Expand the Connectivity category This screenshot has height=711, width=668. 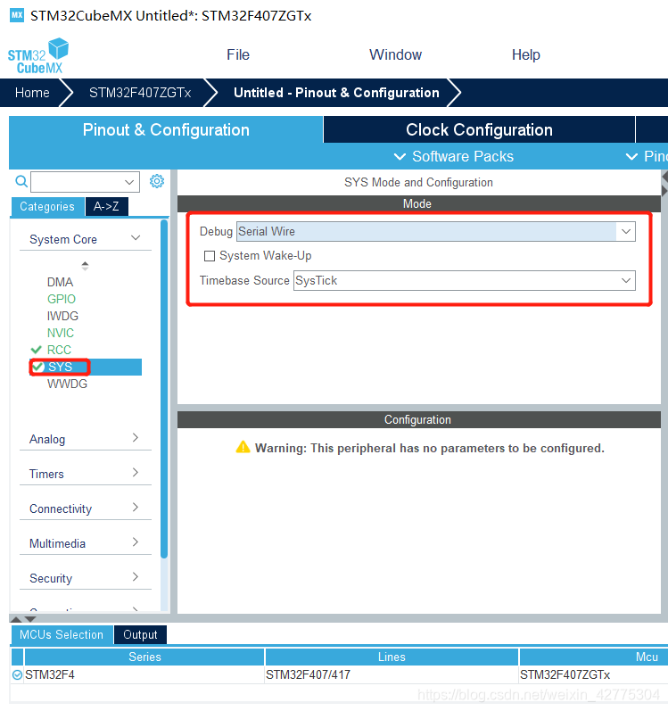(136, 508)
